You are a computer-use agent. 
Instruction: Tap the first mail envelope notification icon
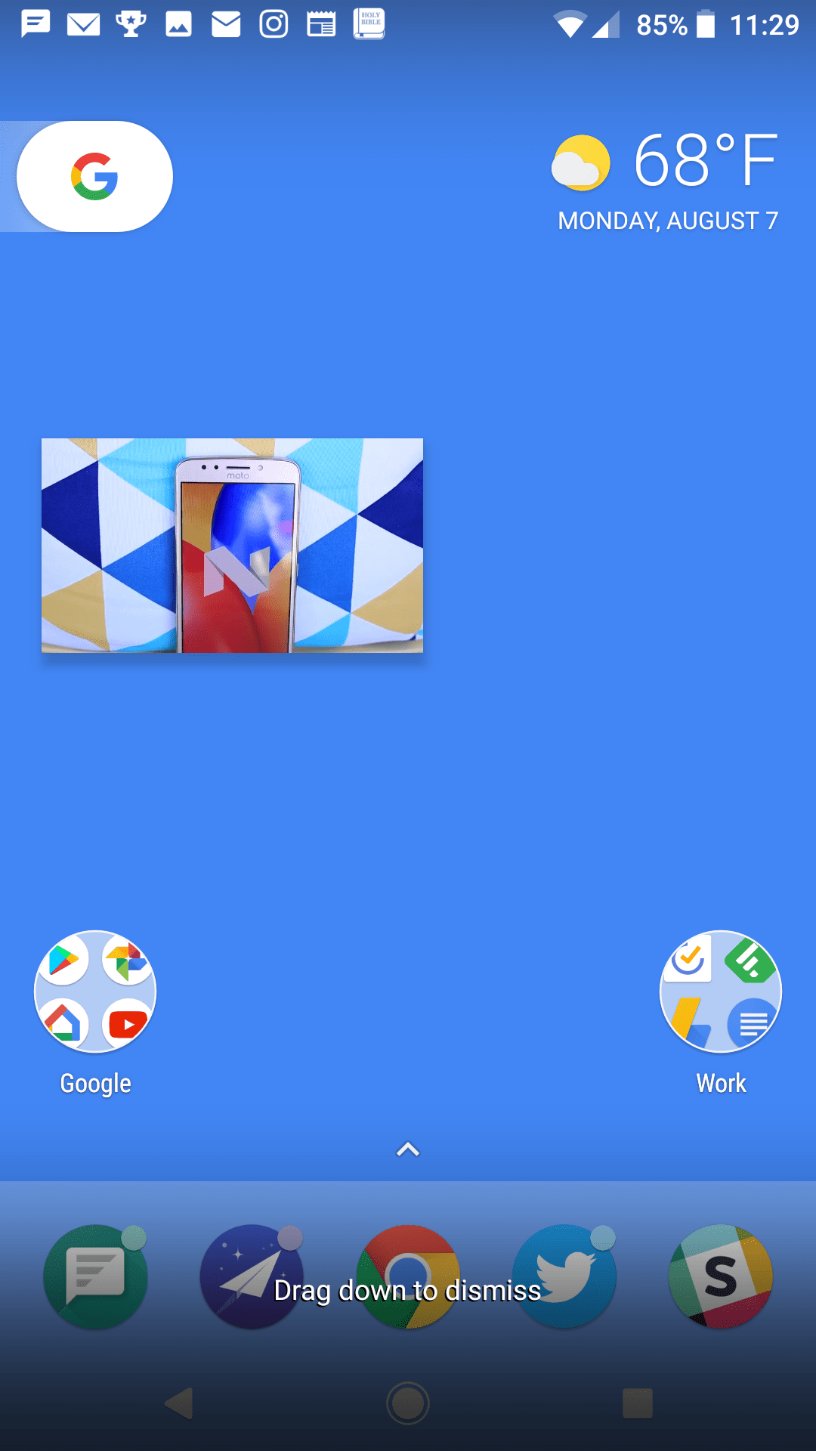pos(83,25)
